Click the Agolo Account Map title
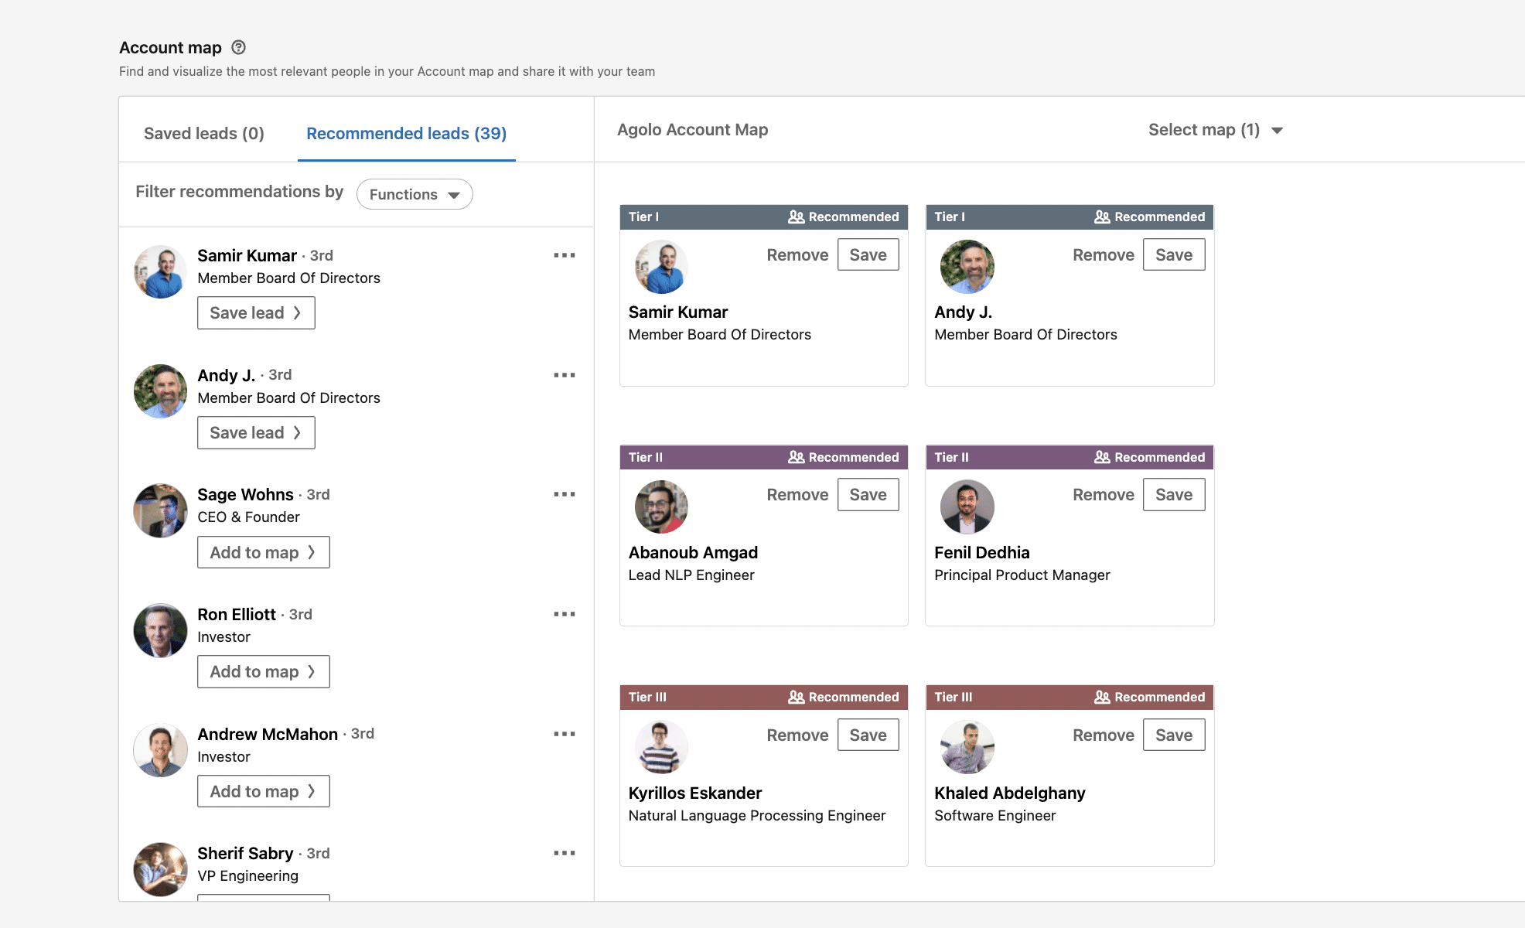The height and width of the screenshot is (928, 1525). pyautogui.click(x=692, y=130)
